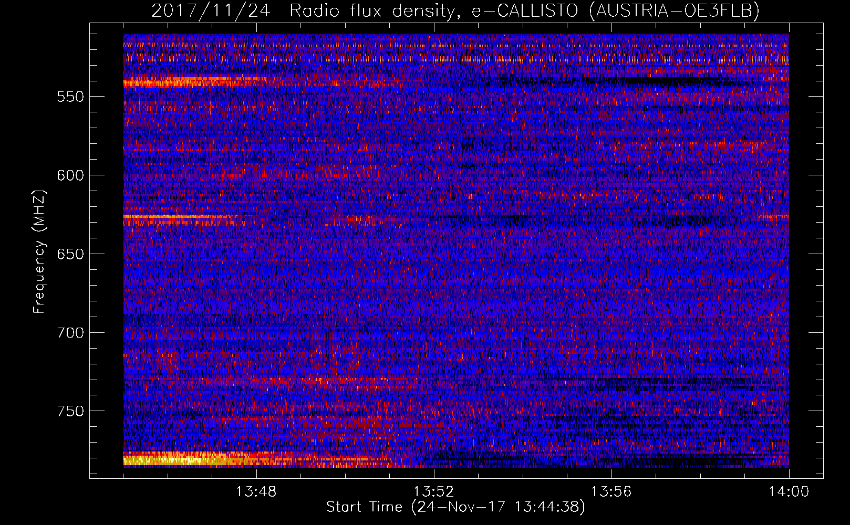Click the 600 frequency tick label
The height and width of the screenshot is (525, 850).
pos(70,175)
